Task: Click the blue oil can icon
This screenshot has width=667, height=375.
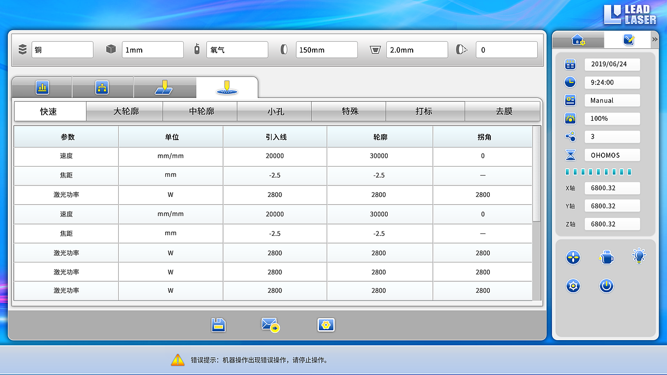Action: click(606, 257)
